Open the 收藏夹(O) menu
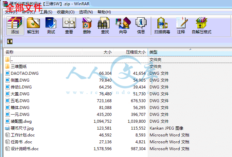Image resolution: width=232 pixels, height=157 pixels. [x=66, y=12]
